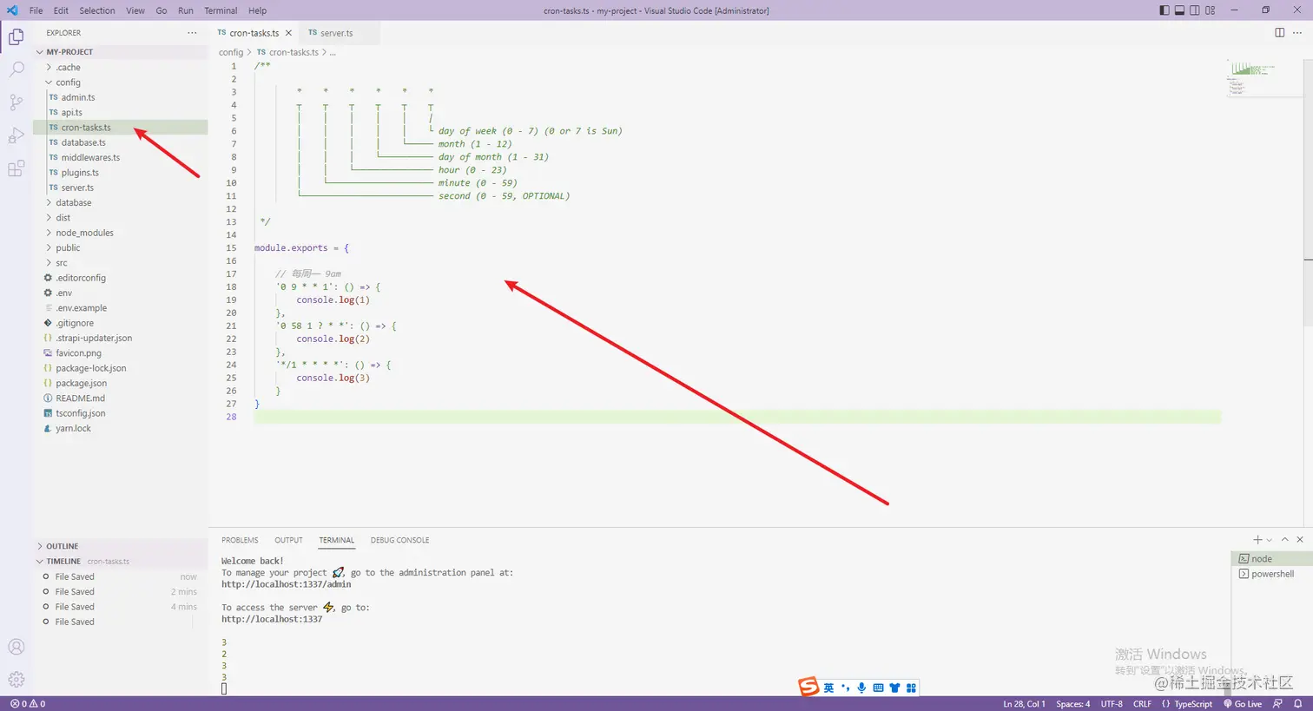1313x711 pixels.
Task: Open the Search view in activity bar
Action: coord(16,69)
